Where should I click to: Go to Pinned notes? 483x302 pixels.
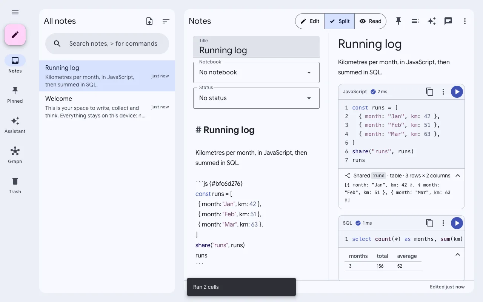(x=15, y=94)
